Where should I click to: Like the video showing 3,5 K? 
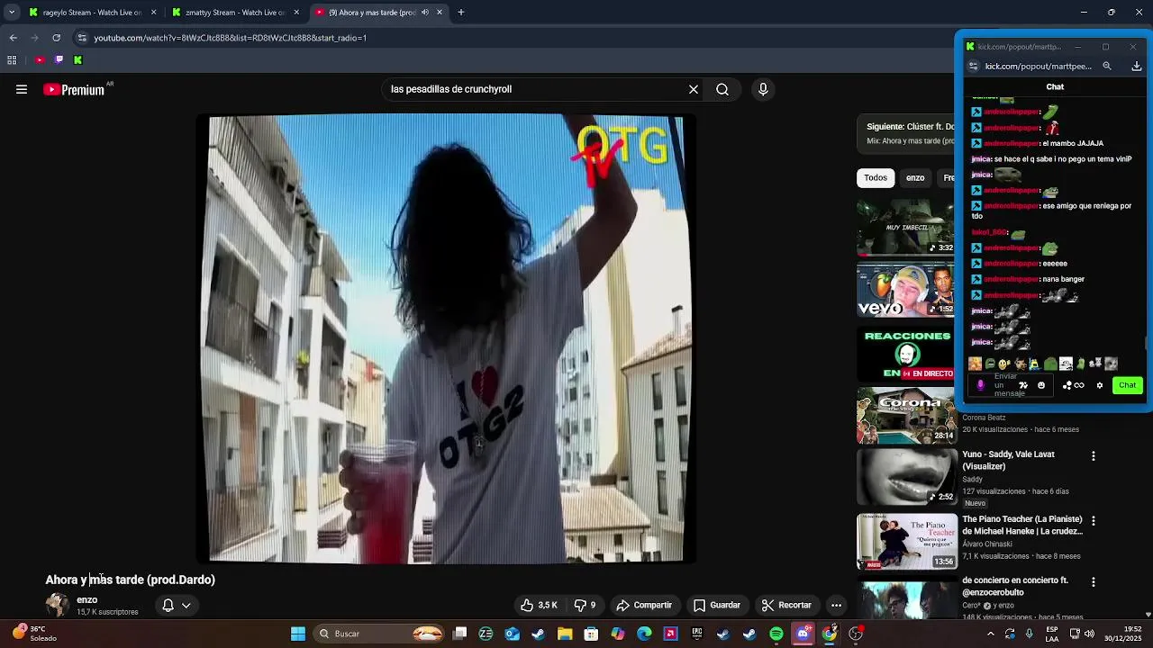(539, 605)
